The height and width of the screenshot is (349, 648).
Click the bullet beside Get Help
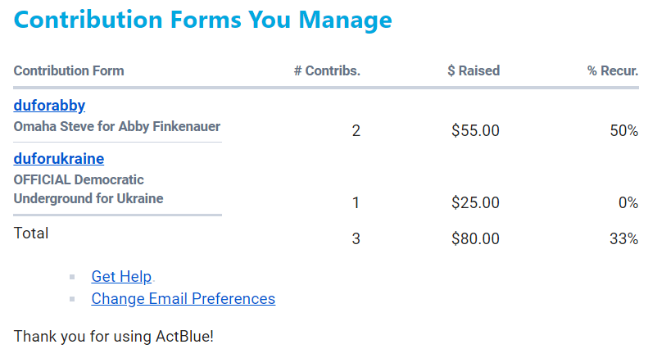click(x=73, y=277)
